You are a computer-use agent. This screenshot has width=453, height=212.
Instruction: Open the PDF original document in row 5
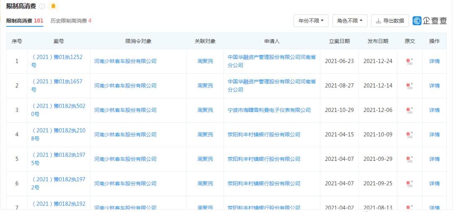pos(409,159)
